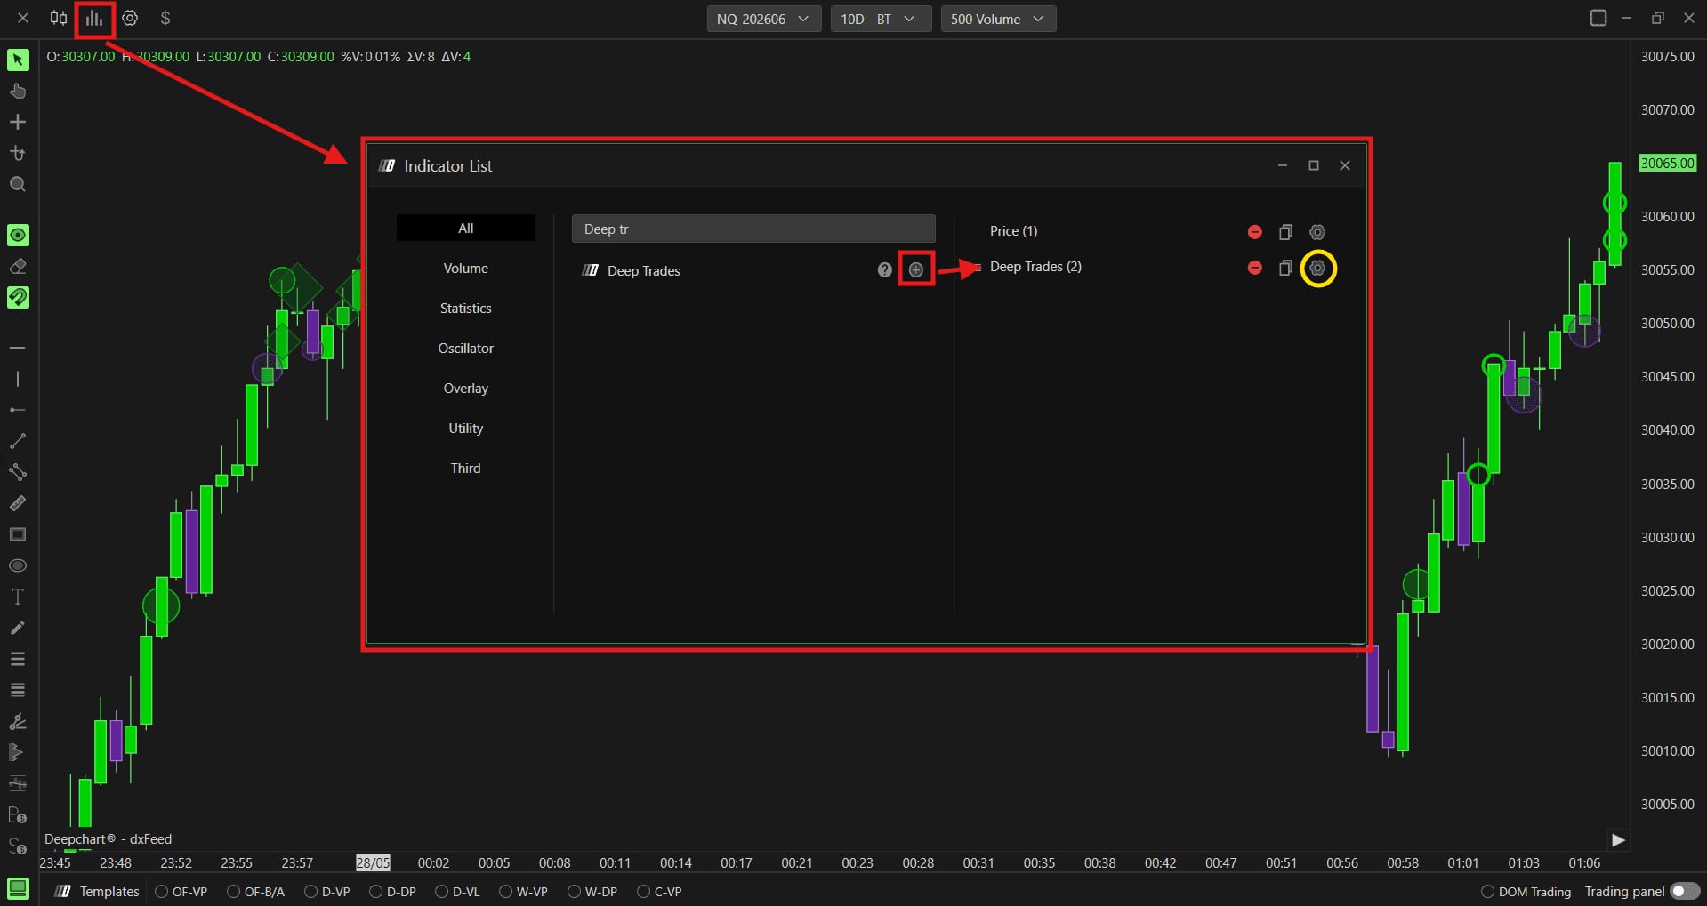Click the indicator search field
This screenshot has width=1707, height=906.
753,229
